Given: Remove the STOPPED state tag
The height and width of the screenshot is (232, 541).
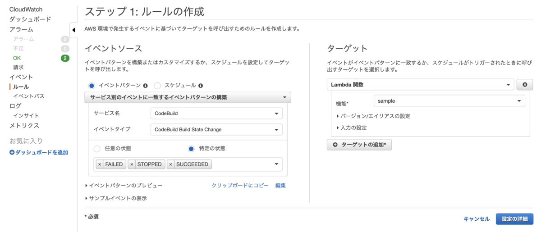Looking at the screenshot, I should tap(132, 164).
